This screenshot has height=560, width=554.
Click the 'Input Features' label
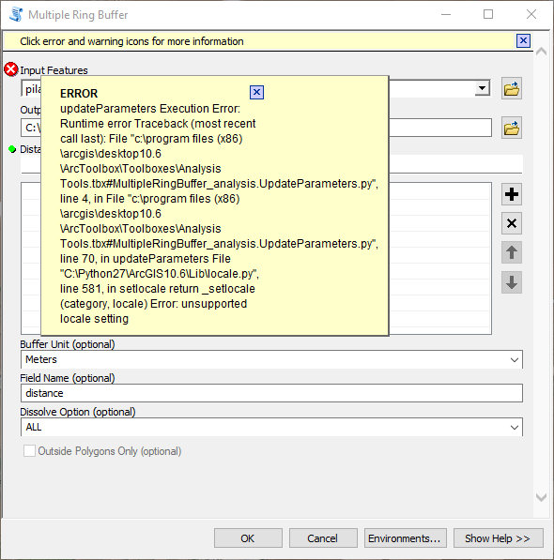[54, 70]
